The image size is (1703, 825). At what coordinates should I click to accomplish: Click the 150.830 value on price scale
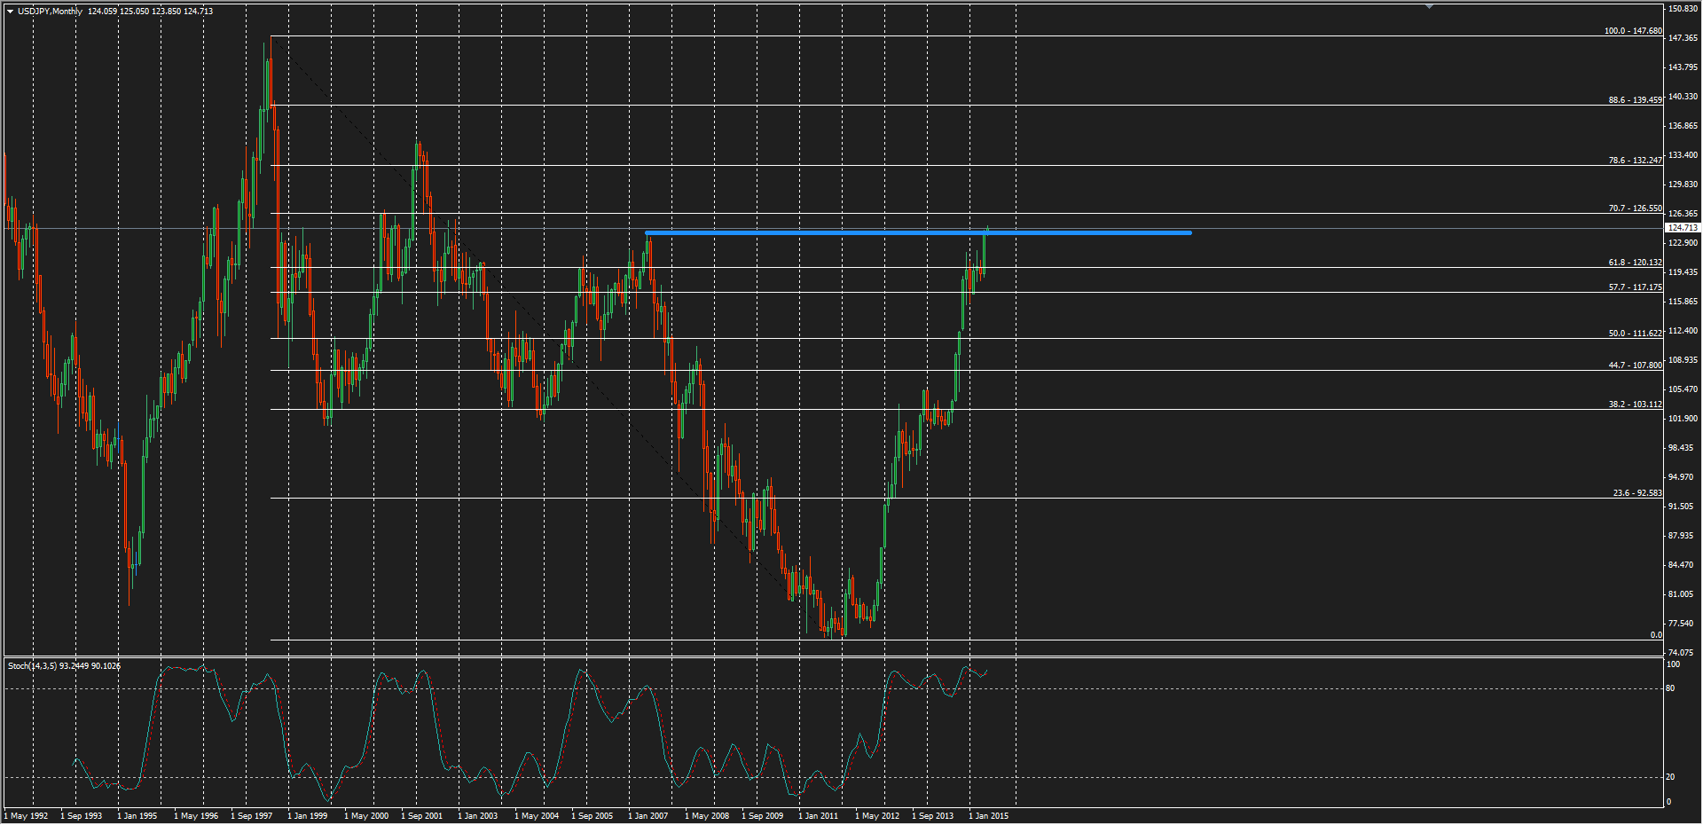(x=1683, y=9)
